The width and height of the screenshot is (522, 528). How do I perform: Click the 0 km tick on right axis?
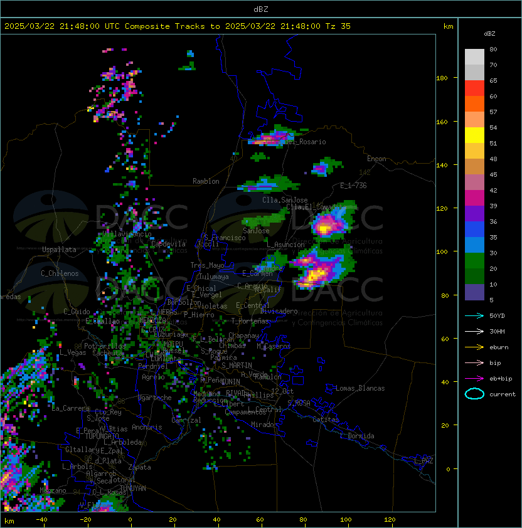(x=448, y=470)
